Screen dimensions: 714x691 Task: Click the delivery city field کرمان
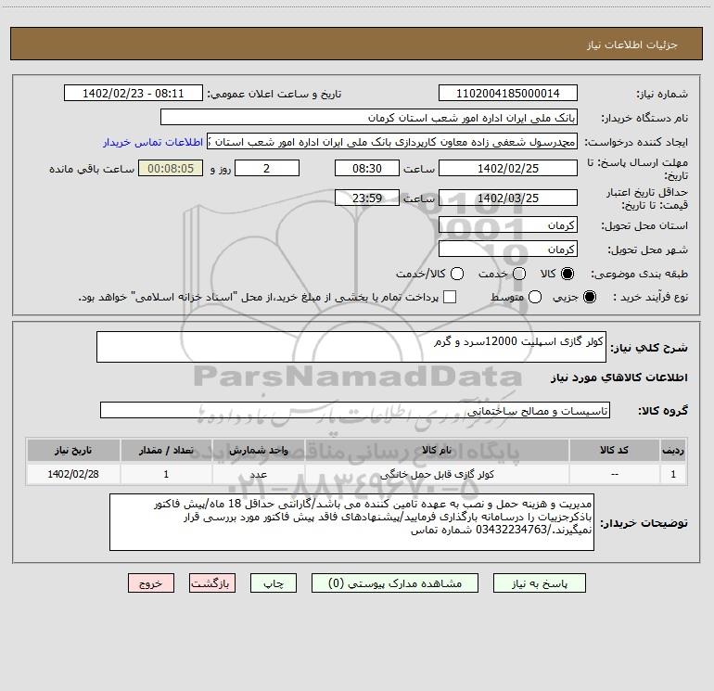pyautogui.click(x=508, y=250)
